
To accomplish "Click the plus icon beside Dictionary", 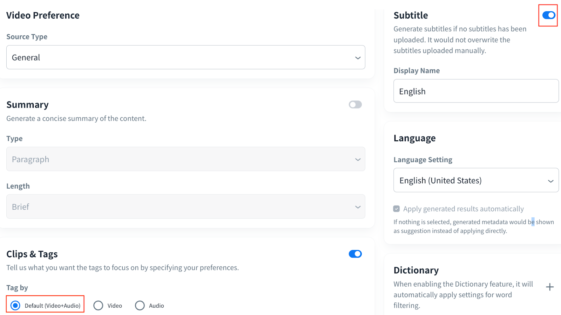I will (549, 287).
